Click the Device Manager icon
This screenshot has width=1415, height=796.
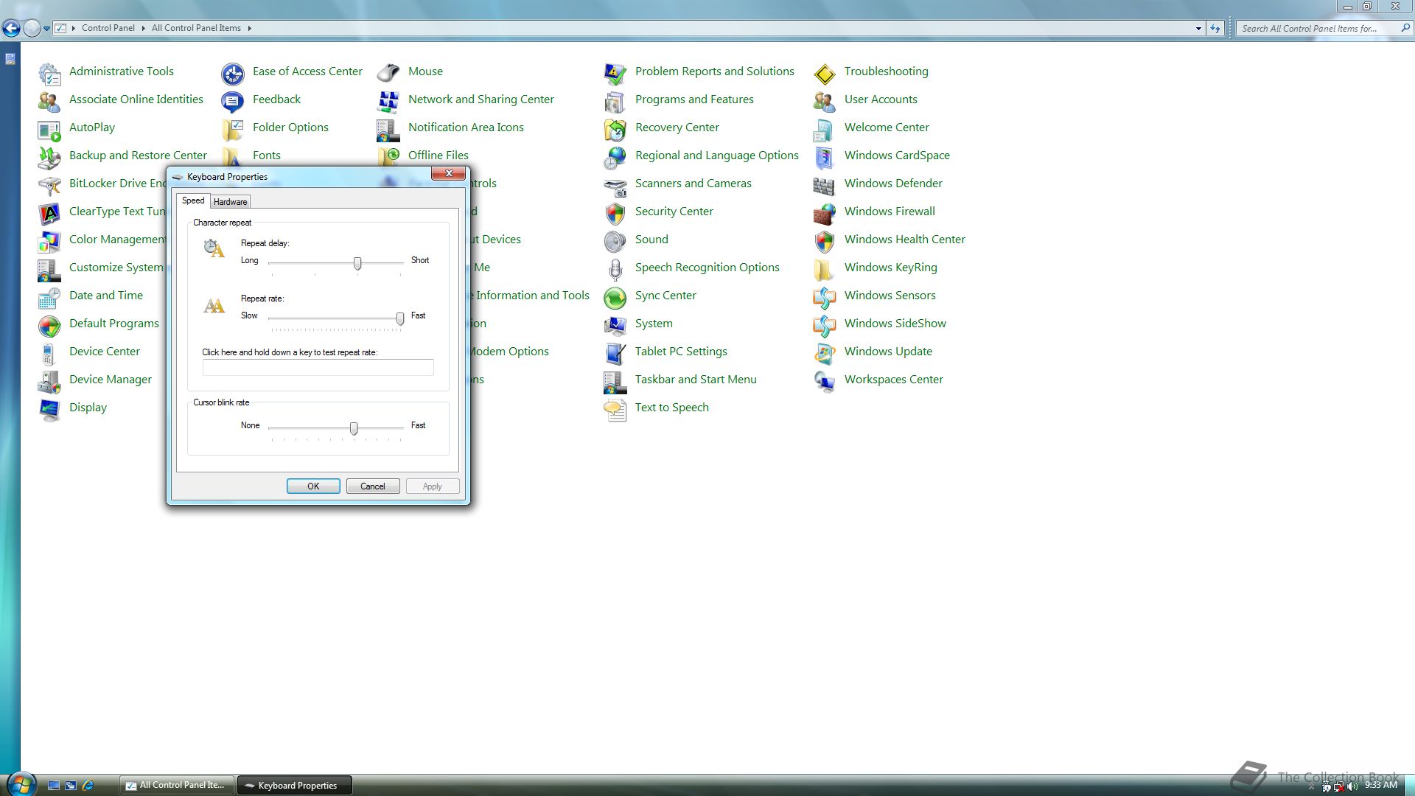click(x=49, y=381)
